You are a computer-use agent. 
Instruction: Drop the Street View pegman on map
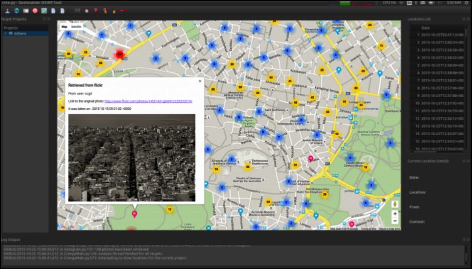pyautogui.click(x=395, y=204)
